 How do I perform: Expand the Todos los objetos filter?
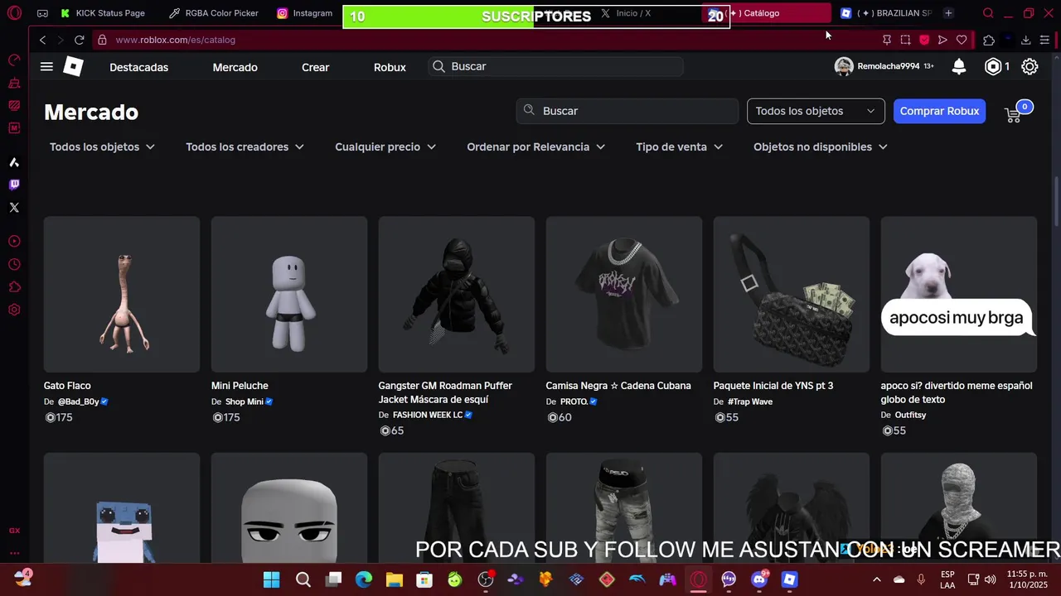tap(102, 147)
